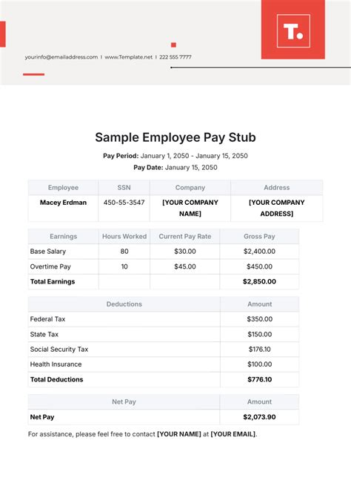
Task: Click the [YOUR COMPANY ADDRESS] placeholder
Action: coord(276,208)
